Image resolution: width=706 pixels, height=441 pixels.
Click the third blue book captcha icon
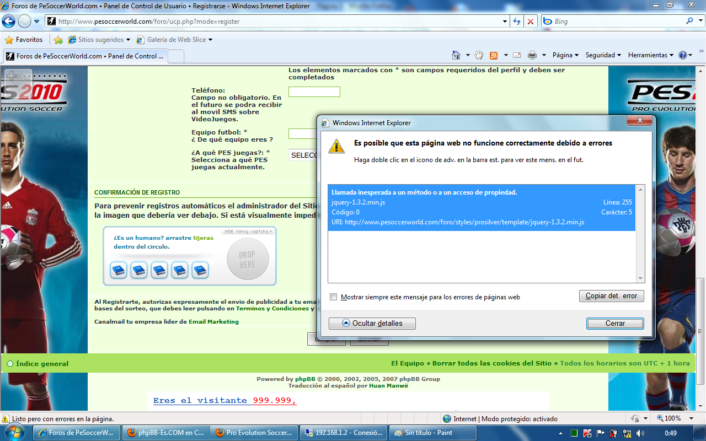coord(159,270)
